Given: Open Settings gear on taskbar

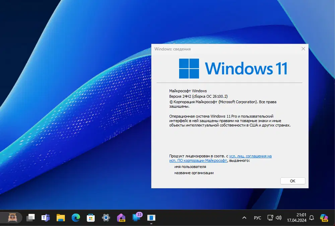Looking at the screenshot, I should (x=106, y=218).
